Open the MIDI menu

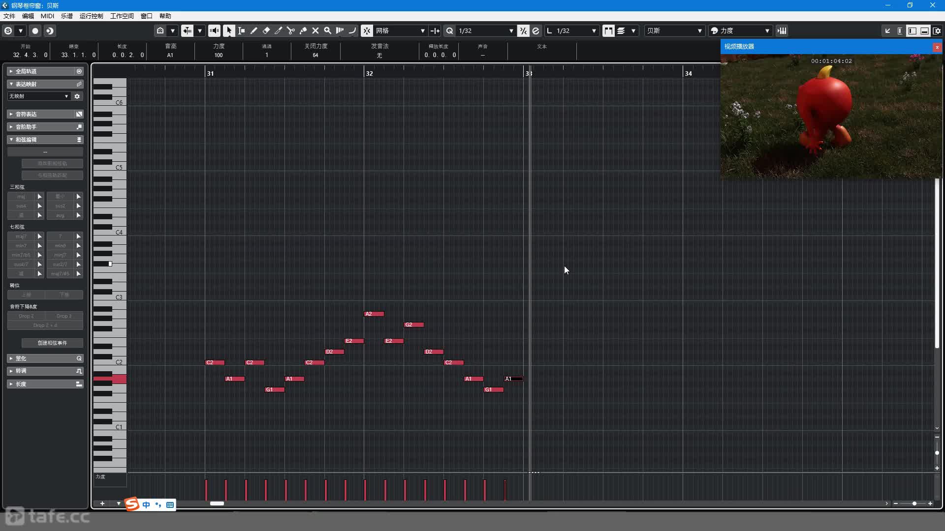[x=47, y=16]
